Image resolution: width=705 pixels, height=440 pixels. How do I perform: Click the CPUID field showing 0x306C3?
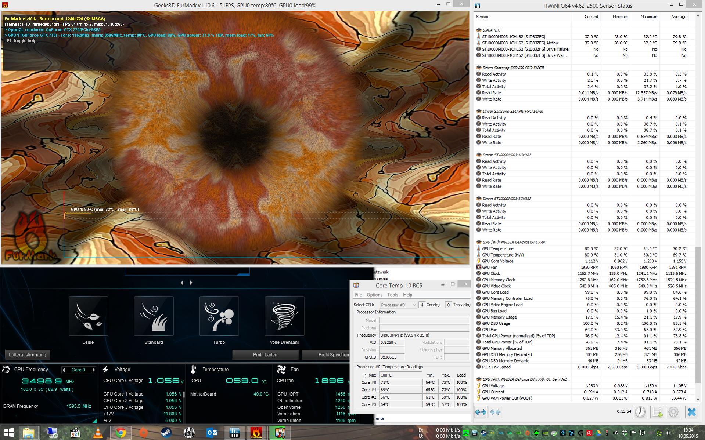pyautogui.click(x=392, y=357)
